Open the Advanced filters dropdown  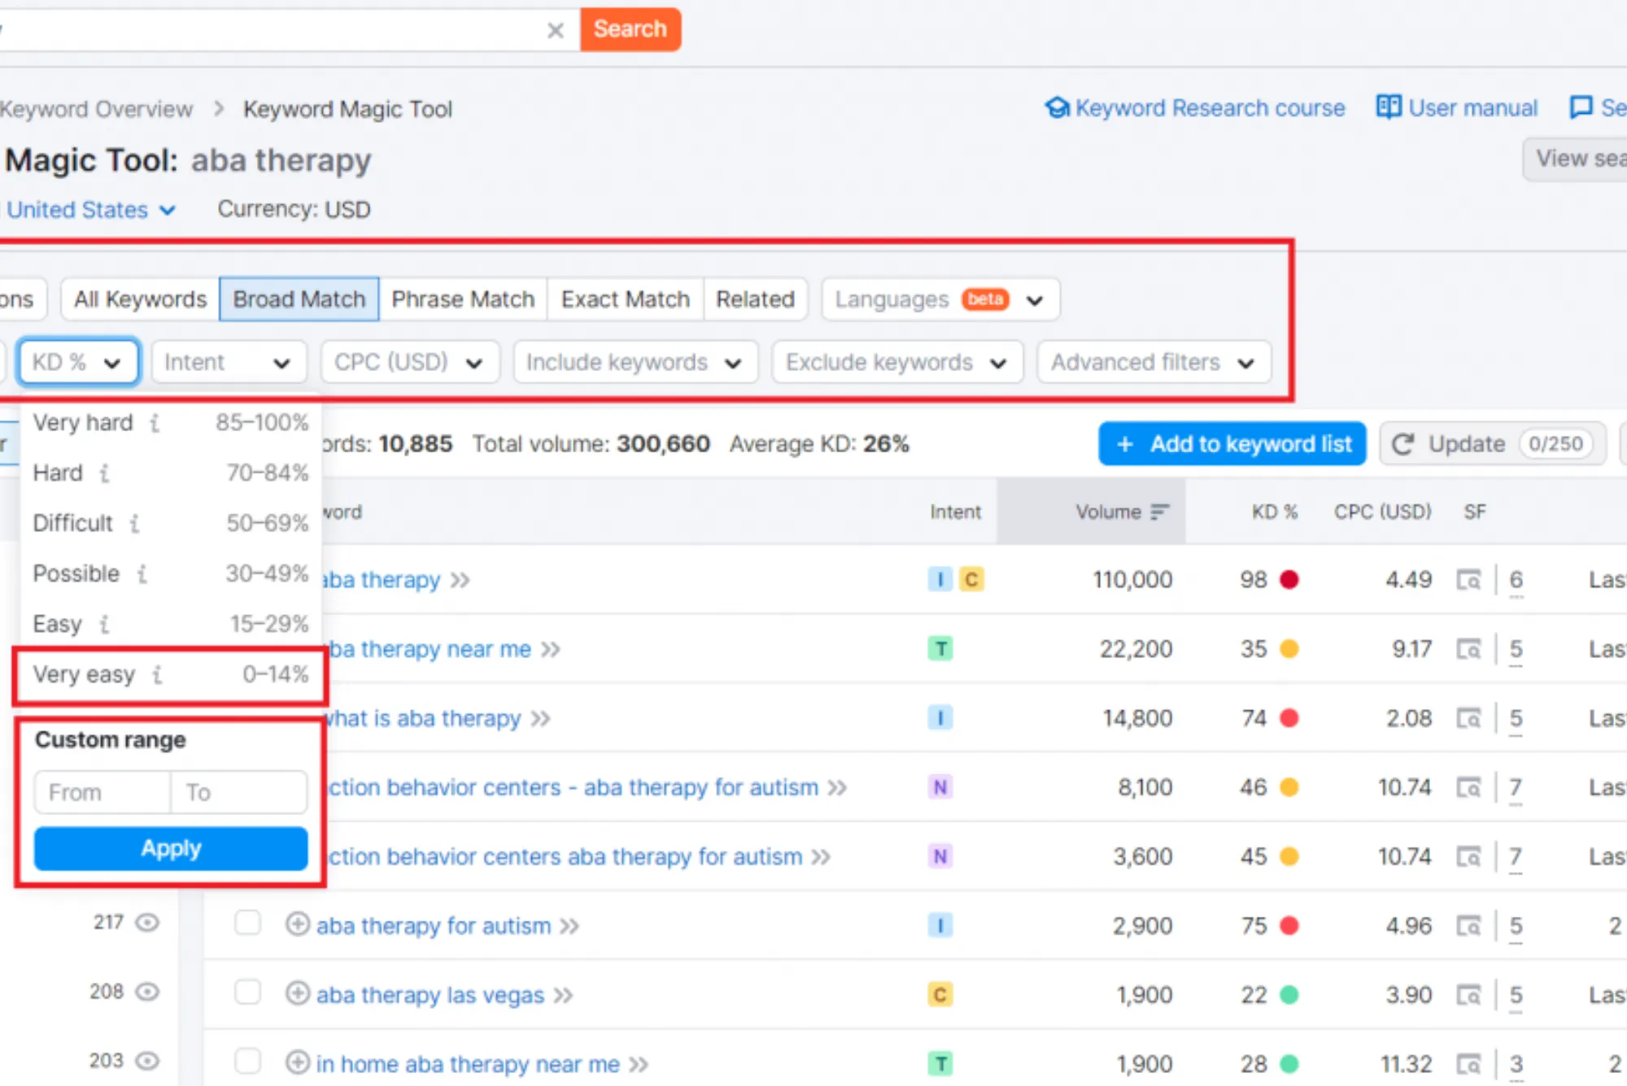1154,362
